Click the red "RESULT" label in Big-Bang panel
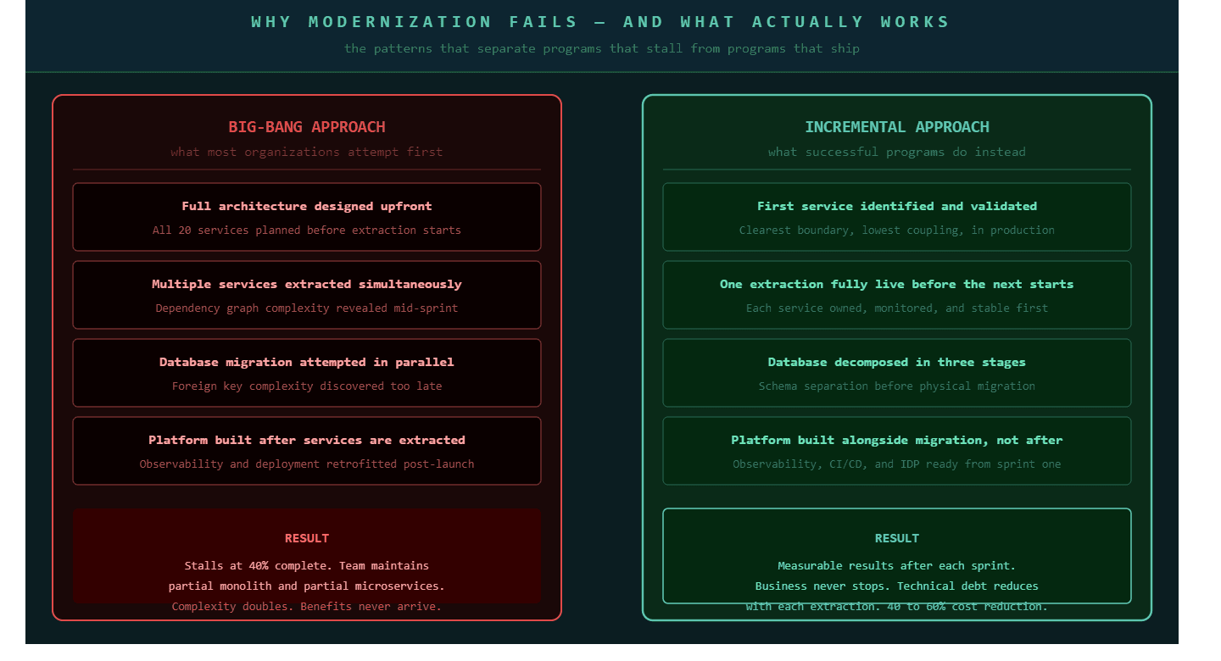This screenshot has width=1221, height=661. 307,539
